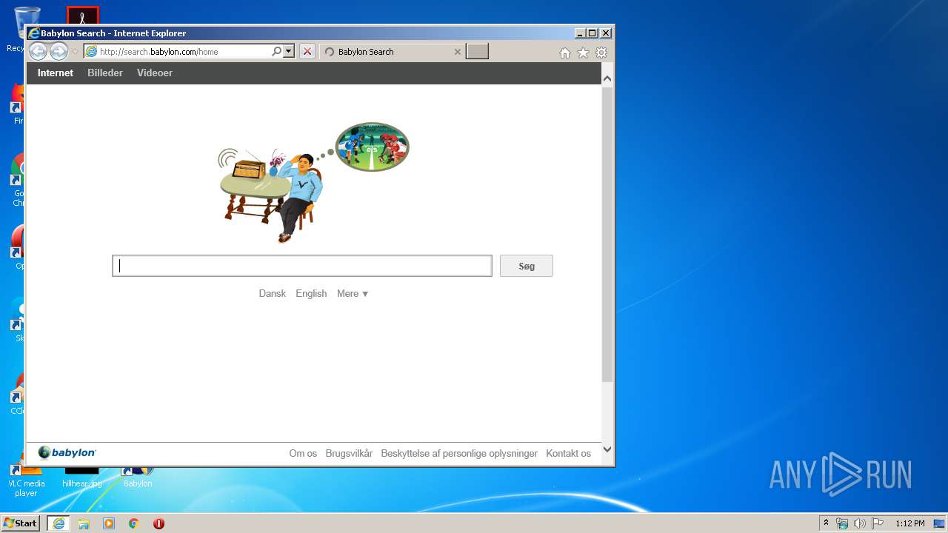948x533 pixels.
Task: Click the vertical scrollbar thumb
Action: coord(607,235)
